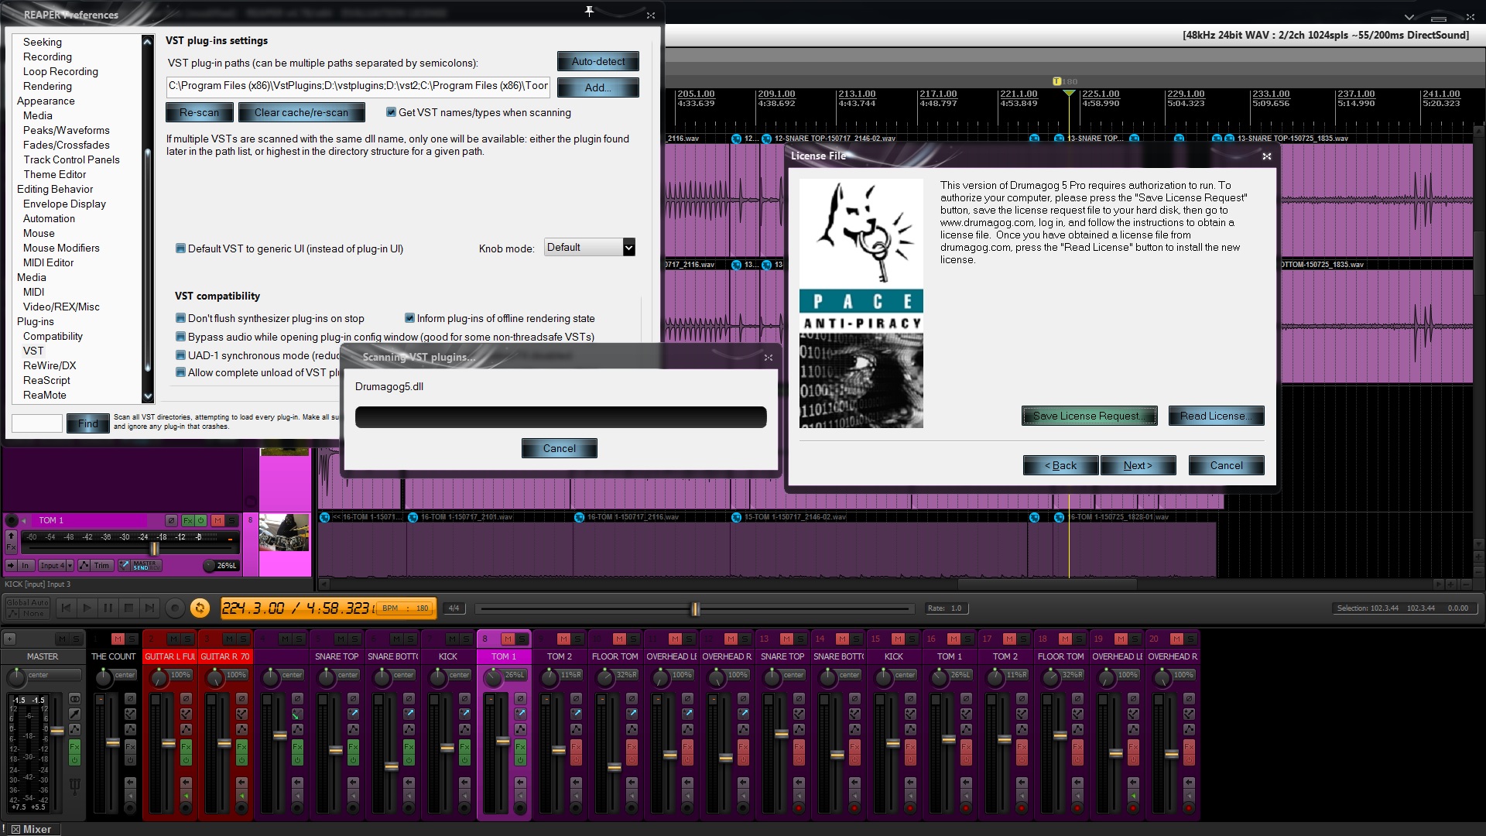The image size is (1486, 836).
Task: Toggle phase on THE COUNT mixer strip
Action: click(x=130, y=698)
